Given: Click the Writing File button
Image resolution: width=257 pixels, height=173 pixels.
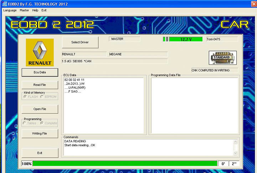Looking at the screenshot, I should click(x=40, y=133).
